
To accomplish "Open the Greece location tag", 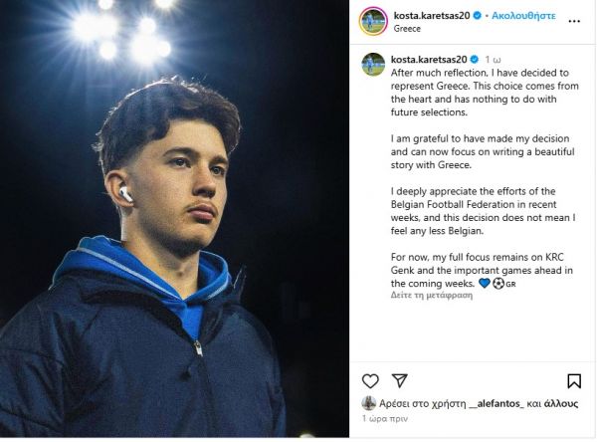I will coord(408,29).
